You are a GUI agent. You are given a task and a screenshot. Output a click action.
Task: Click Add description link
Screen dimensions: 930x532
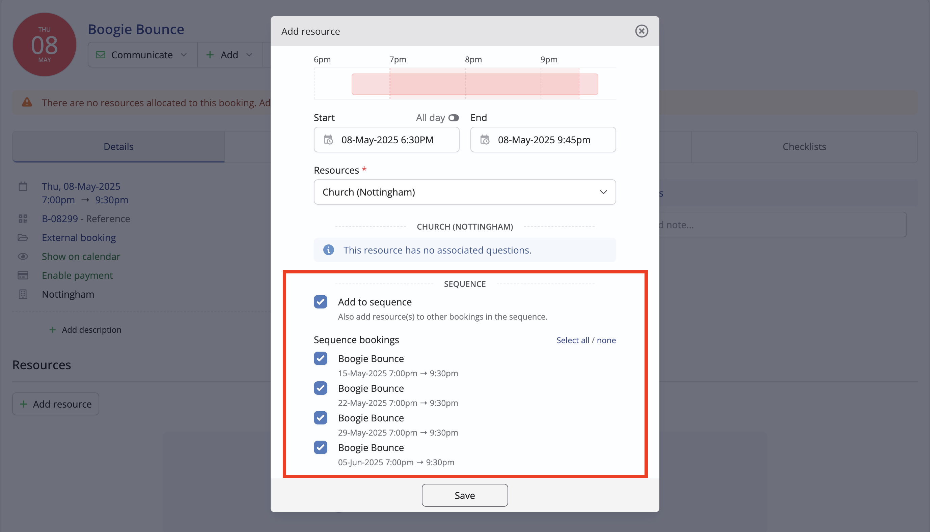[91, 330]
